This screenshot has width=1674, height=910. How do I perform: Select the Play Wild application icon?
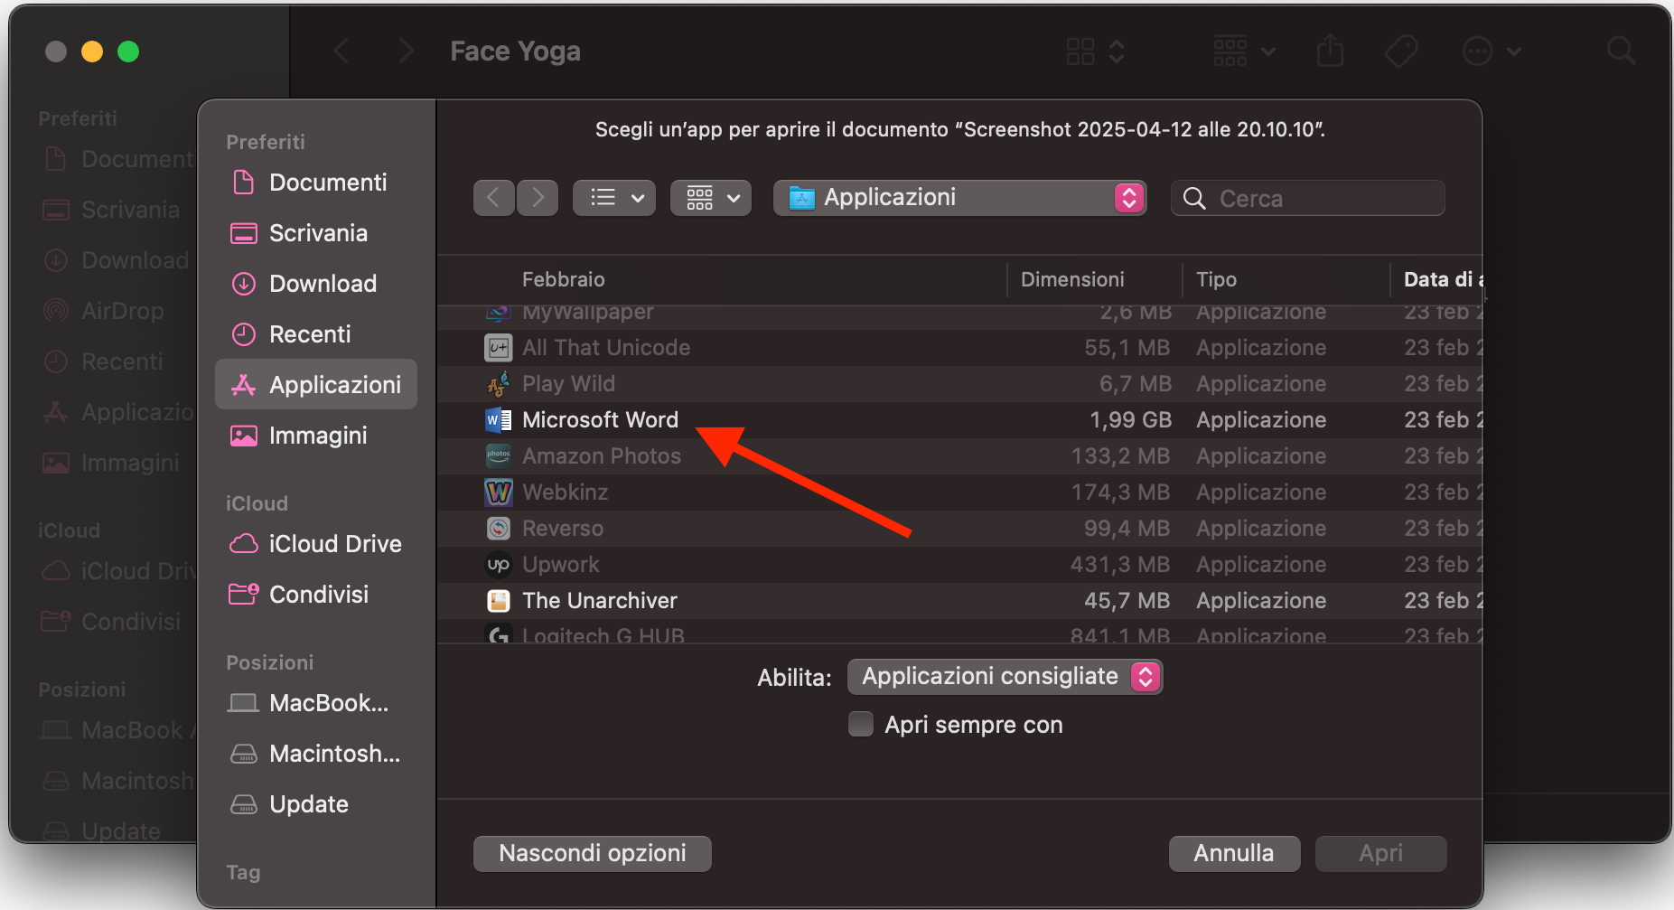coord(498,383)
